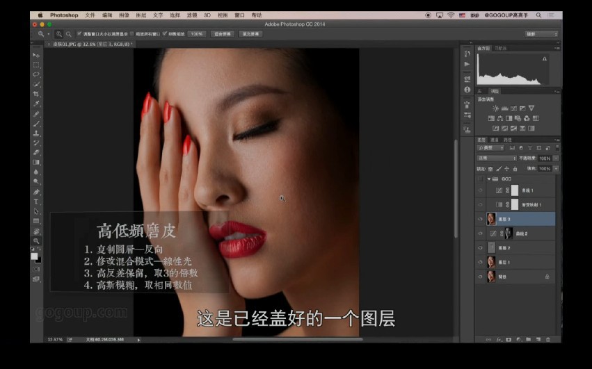
Task: Open the zoom tool preset picker arrow
Action: click(x=48, y=34)
